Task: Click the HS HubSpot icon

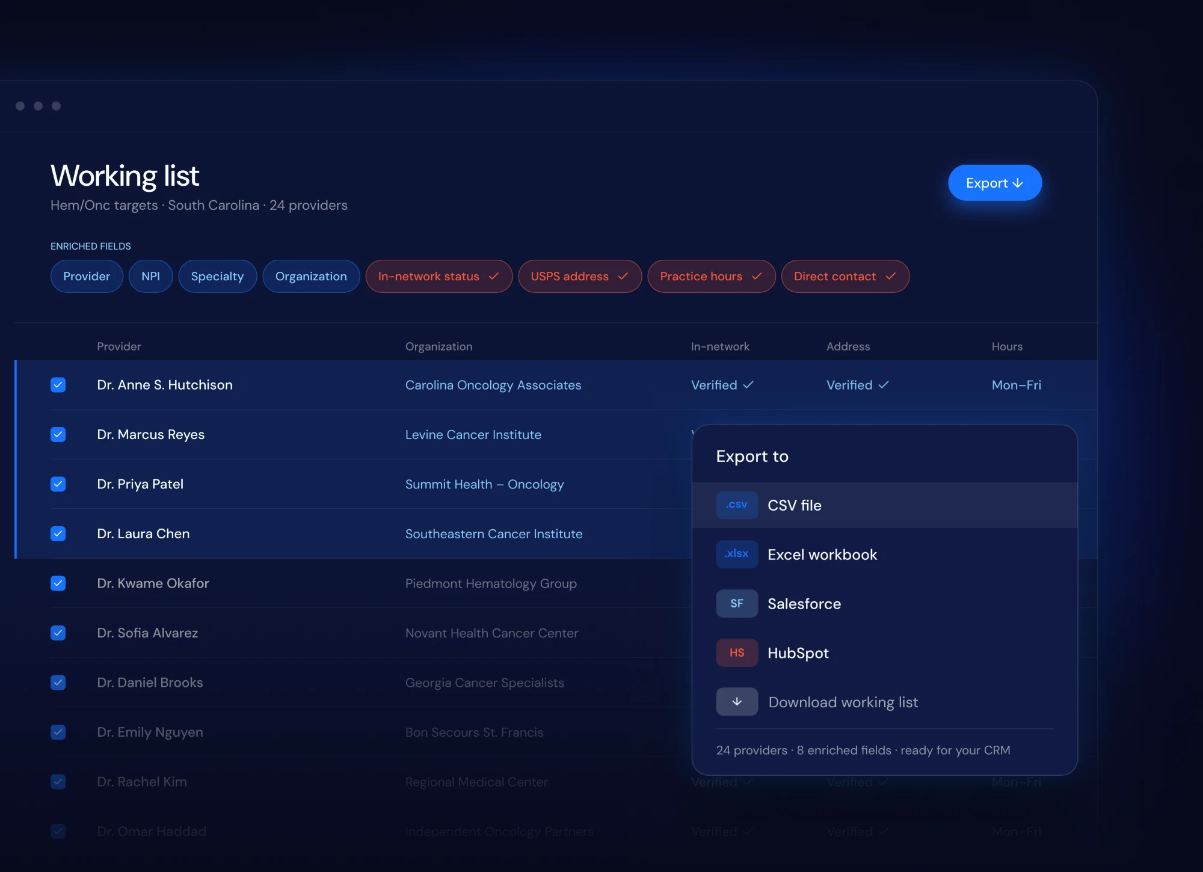Action: point(737,653)
